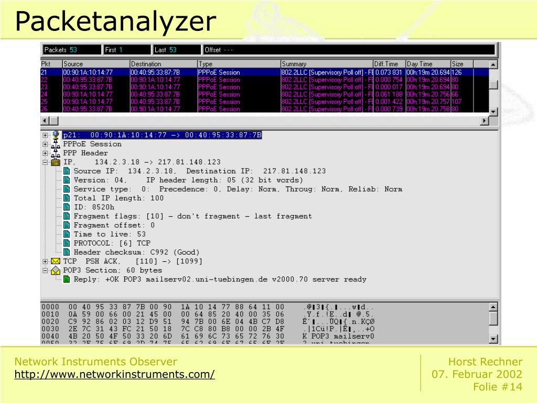
Task: Click the network icon beside PPPoE Session
Action: point(56,144)
